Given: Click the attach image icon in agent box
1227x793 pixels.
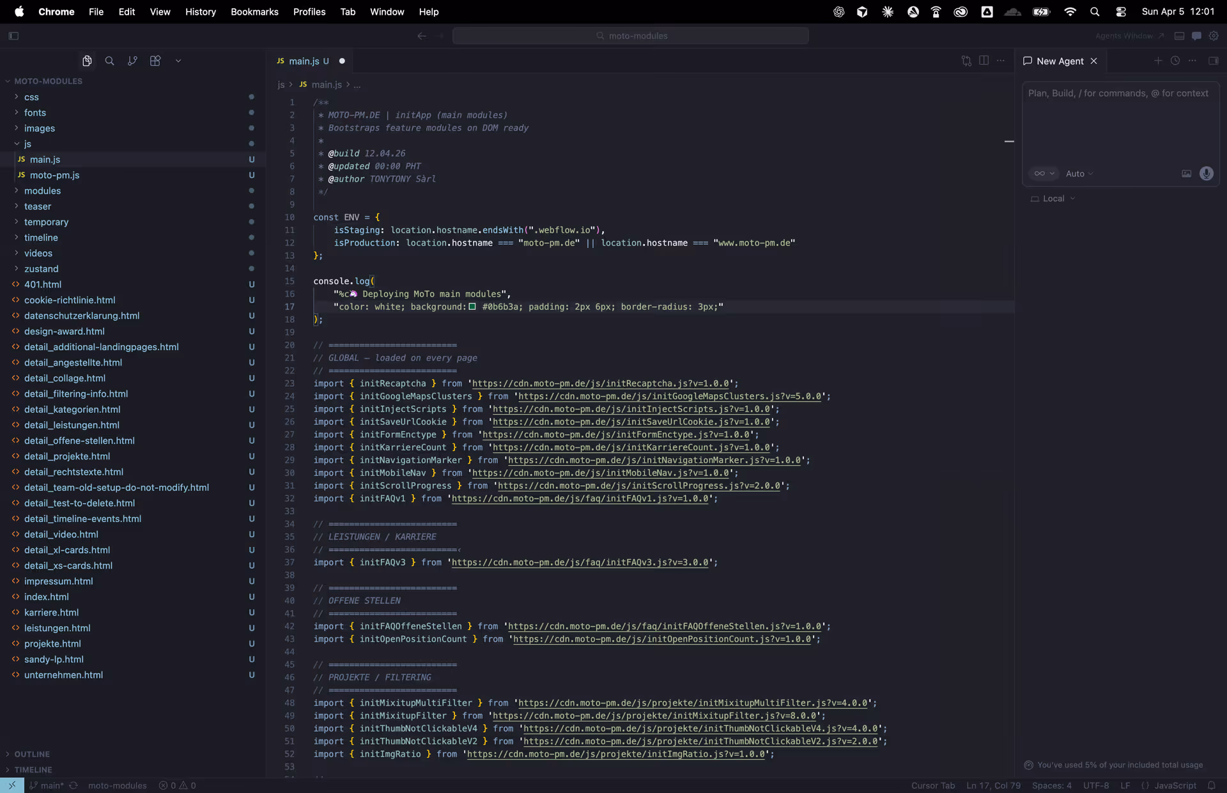Looking at the screenshot, I should 1186,173.
